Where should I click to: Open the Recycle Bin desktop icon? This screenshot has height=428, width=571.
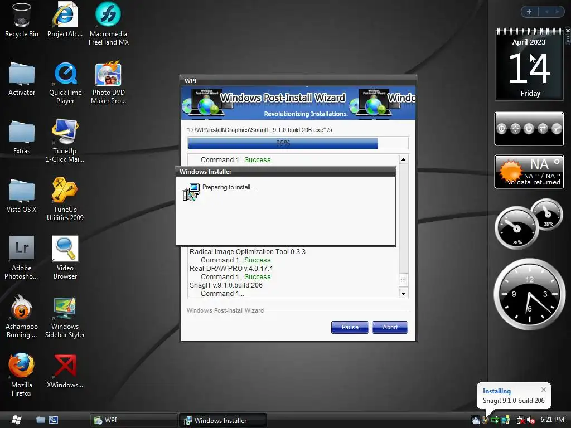pyautogui.click(x=22, y=20)
